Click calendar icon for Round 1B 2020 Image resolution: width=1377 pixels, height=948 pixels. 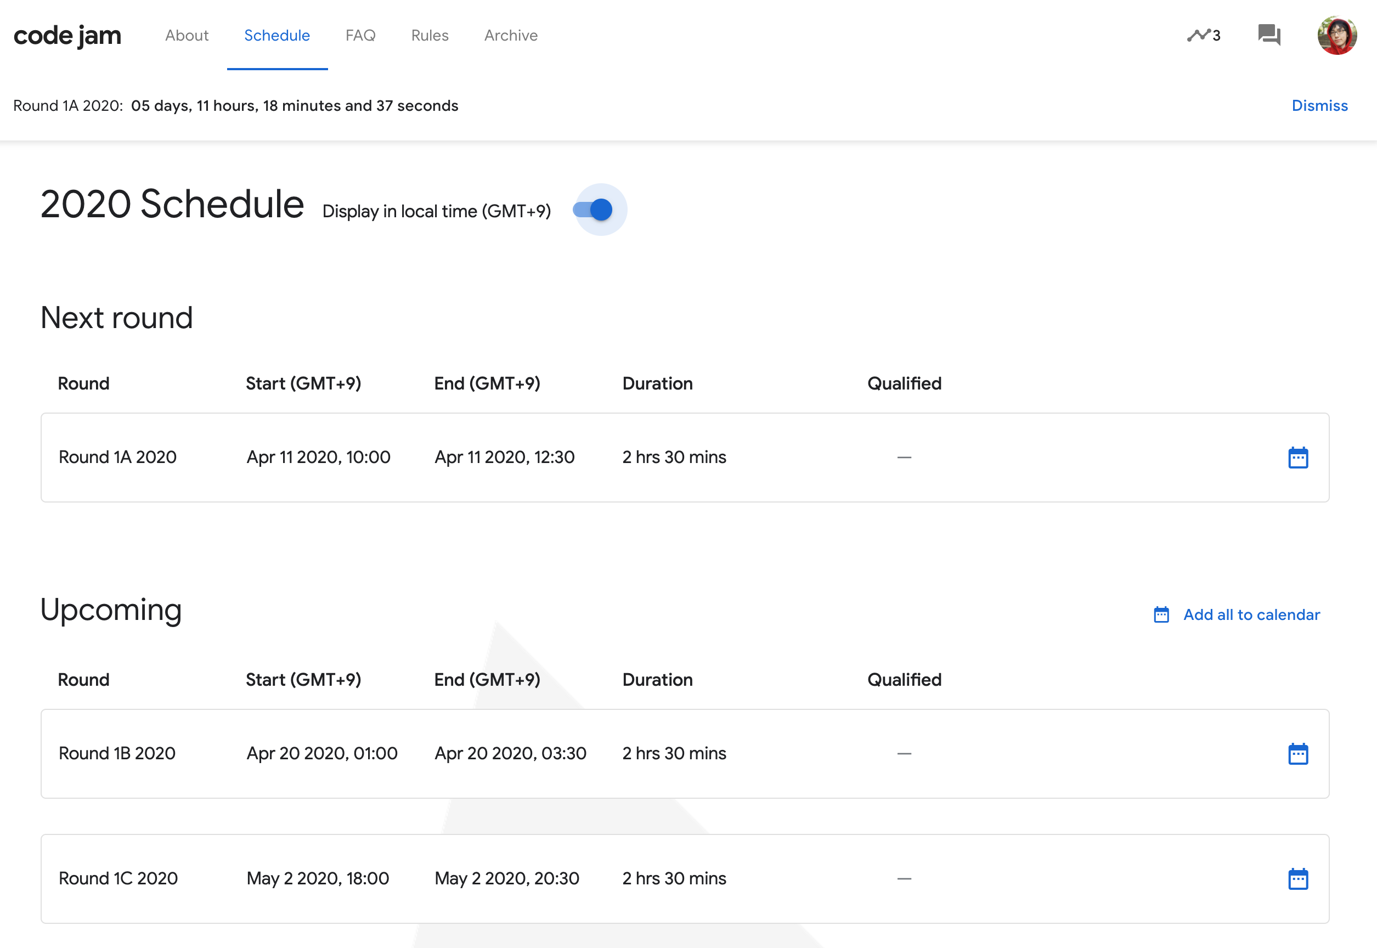pos(1298,754)
